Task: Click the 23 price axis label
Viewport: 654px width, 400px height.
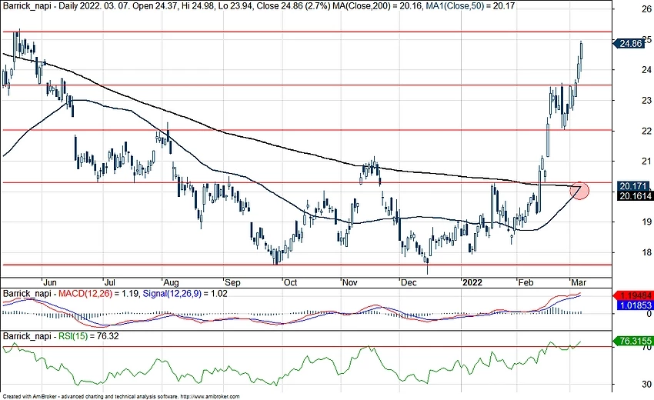Action: click(x=646, y=100)
